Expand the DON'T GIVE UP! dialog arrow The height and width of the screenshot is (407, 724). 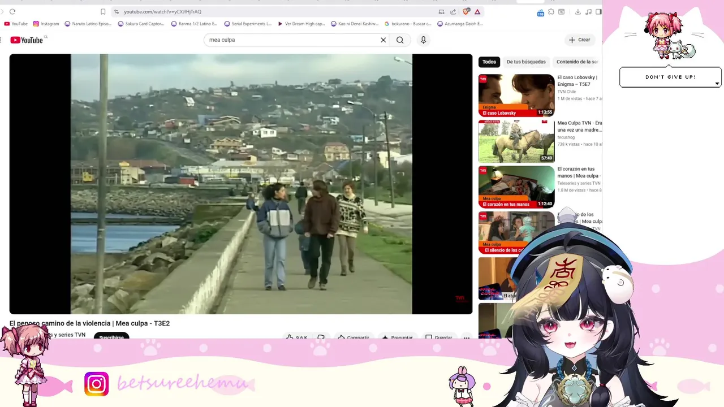[717, 84]
